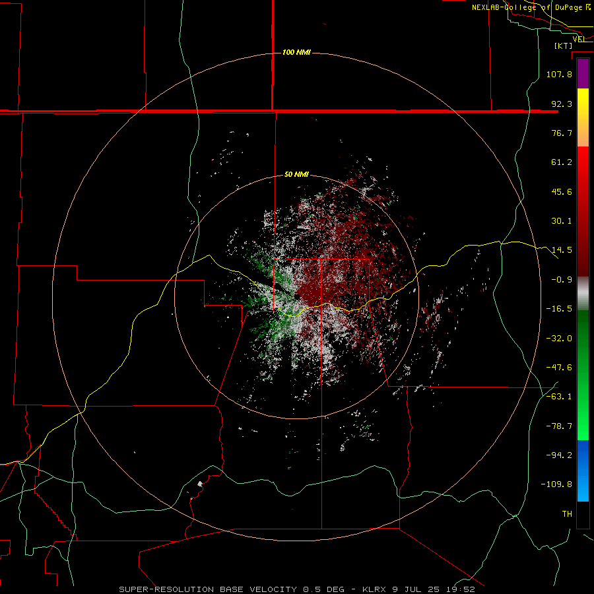Click the NEXLAB-College of DuPage label

click(531, 7)
